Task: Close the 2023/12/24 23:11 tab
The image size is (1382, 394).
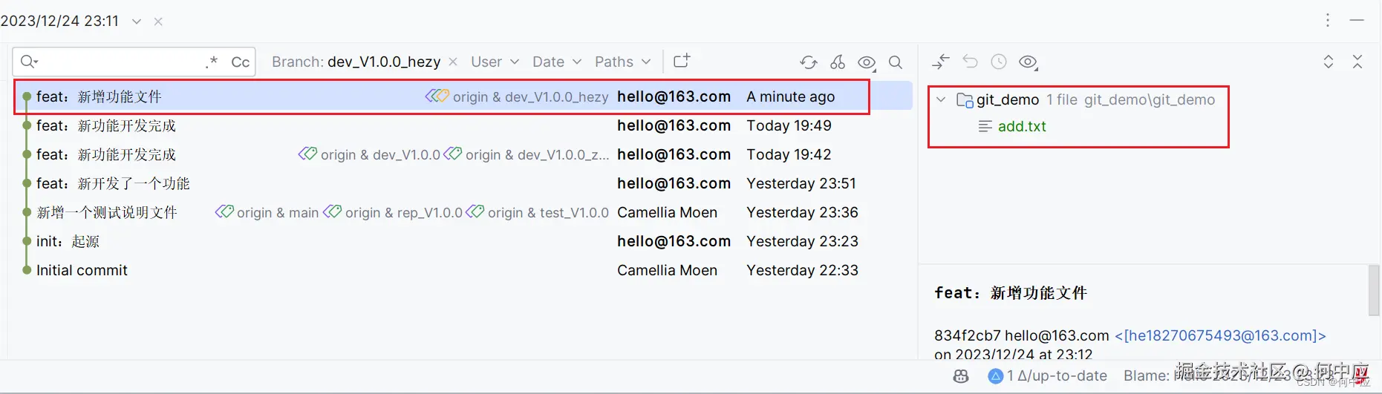Action: (158, 22)
